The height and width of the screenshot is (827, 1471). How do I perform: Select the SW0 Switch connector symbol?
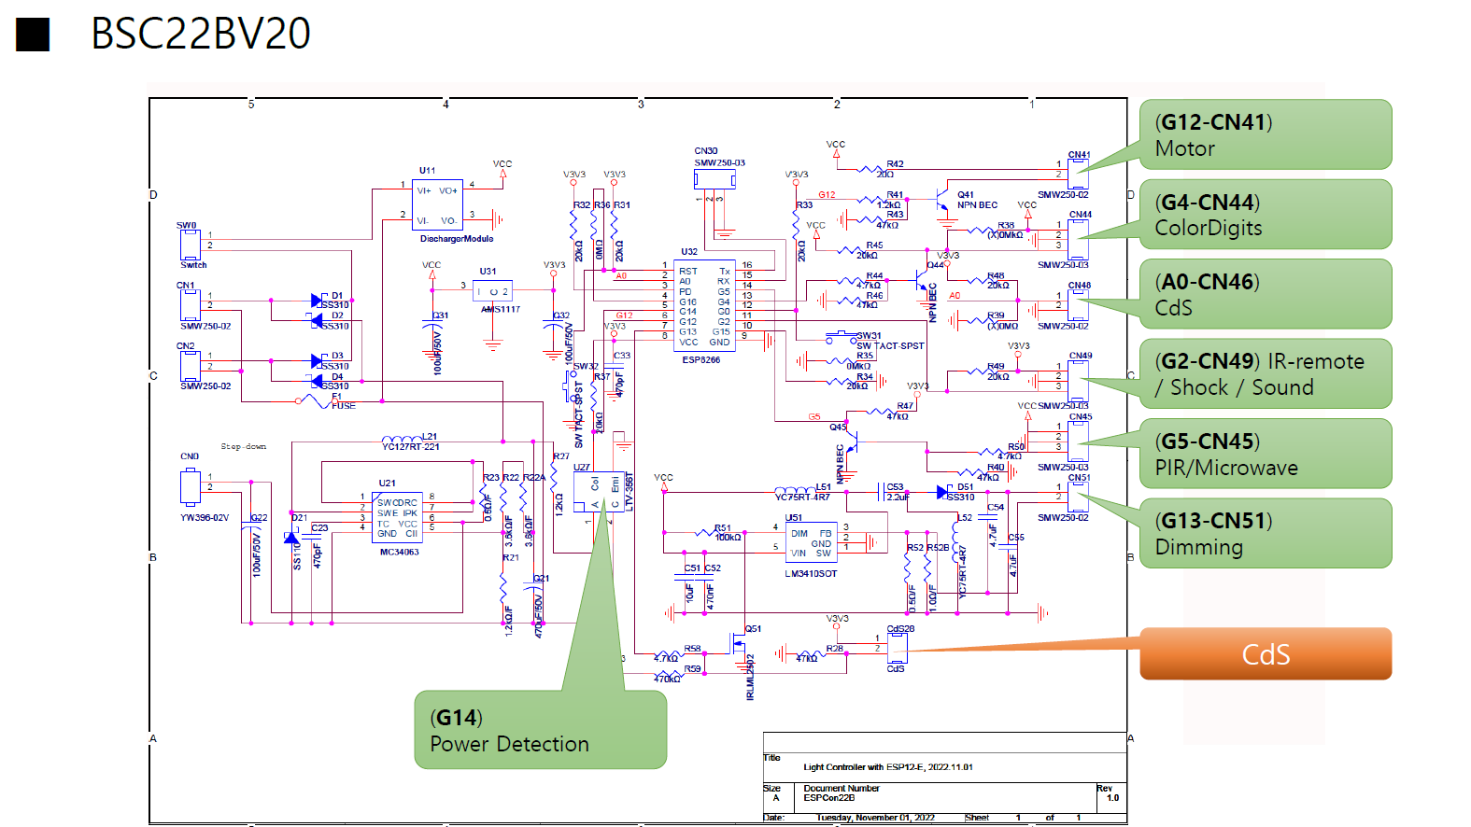pyautogui.click(x=190, y=245)
